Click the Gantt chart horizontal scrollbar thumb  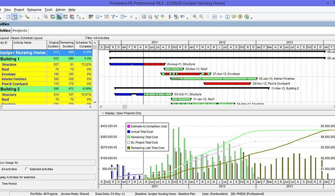click(125, 106)
